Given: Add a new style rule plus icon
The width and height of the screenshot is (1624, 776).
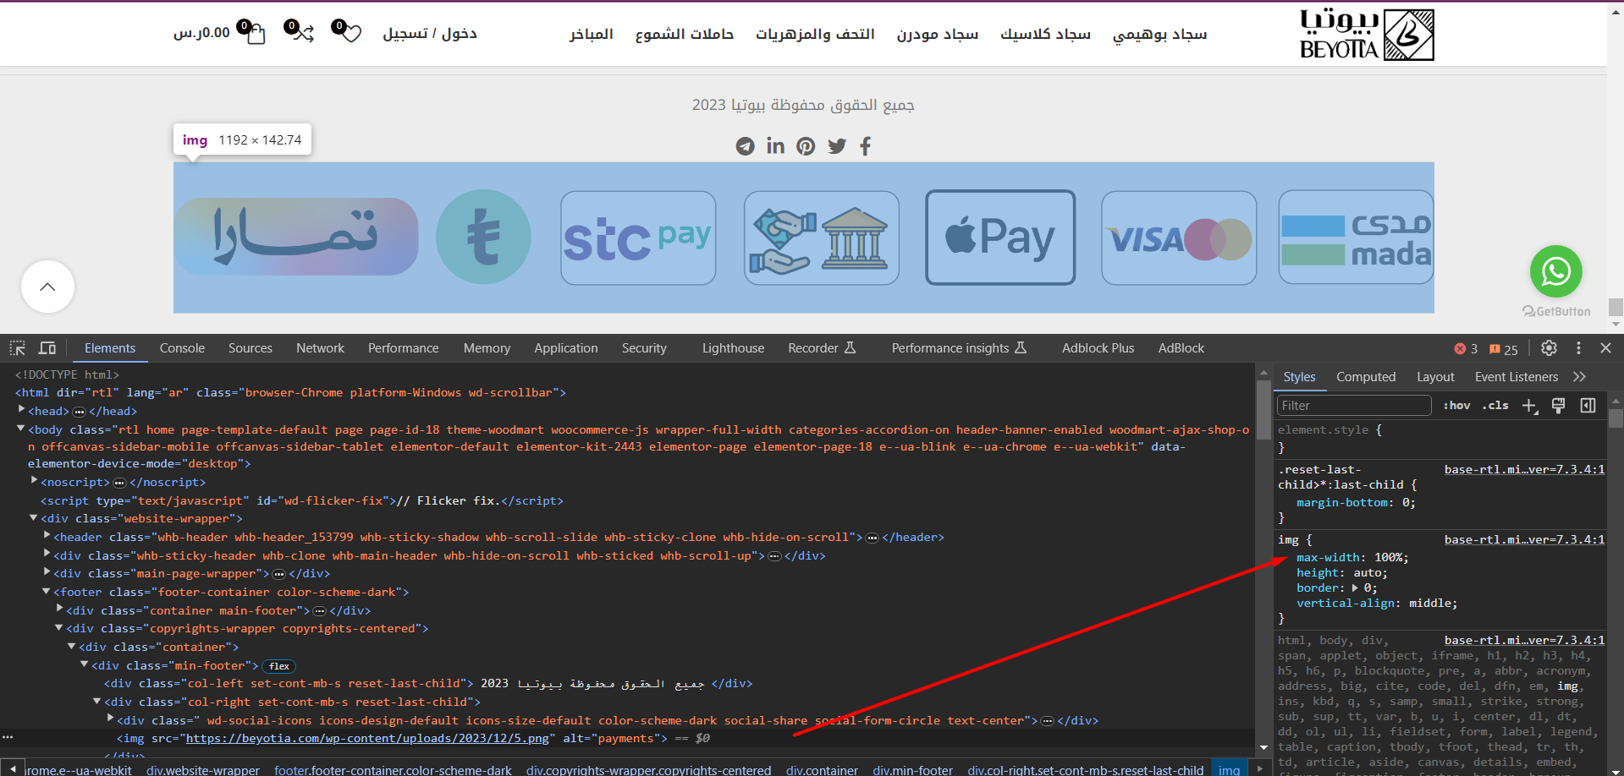Looking at the screenshot, I should [x=1529, y=406].
